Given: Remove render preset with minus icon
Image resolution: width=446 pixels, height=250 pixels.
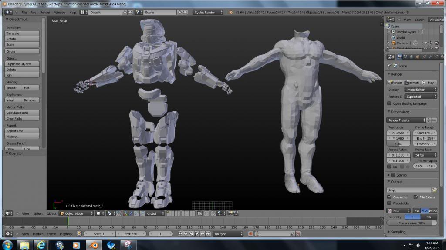Looking at the screenshot, I should click(434, 120).
